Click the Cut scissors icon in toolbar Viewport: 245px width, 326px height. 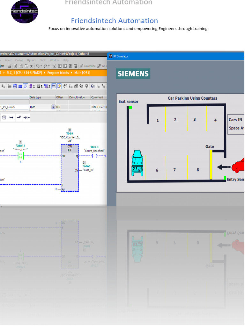(x=15, y=66)
